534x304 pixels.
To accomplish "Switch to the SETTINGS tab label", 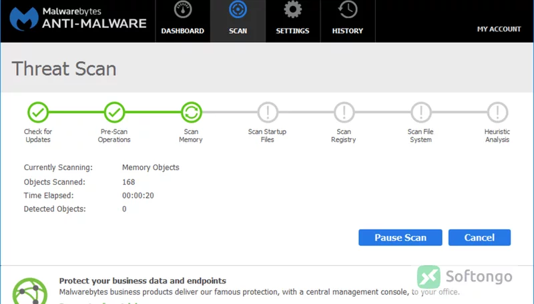I will [x=292, y=31].
